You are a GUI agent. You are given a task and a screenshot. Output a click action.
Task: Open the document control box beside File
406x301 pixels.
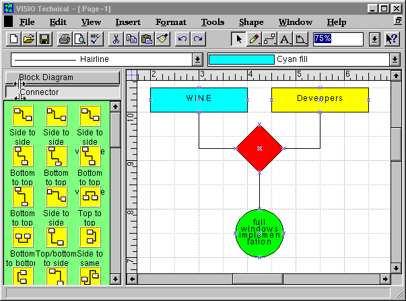pos(8,22)
